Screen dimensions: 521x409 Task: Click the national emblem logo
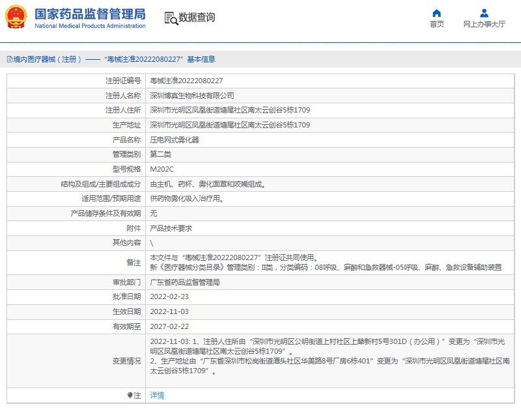pos(16,18)
